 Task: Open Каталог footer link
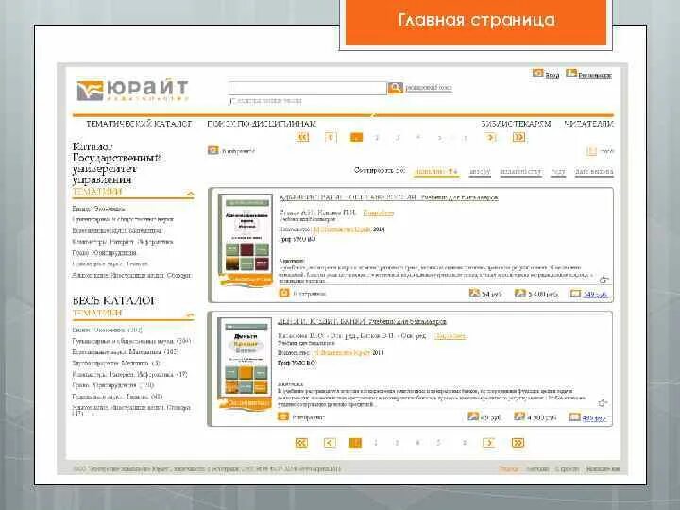[537, 468]
